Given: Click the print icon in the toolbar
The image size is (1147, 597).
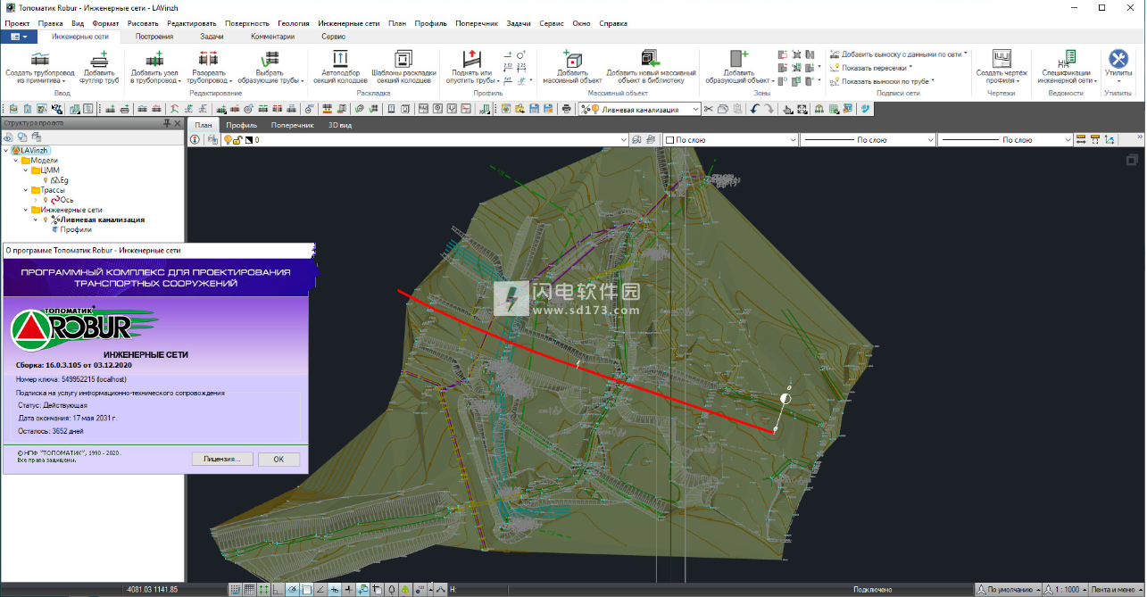Looking at the screenshot, I should [566, 109].
